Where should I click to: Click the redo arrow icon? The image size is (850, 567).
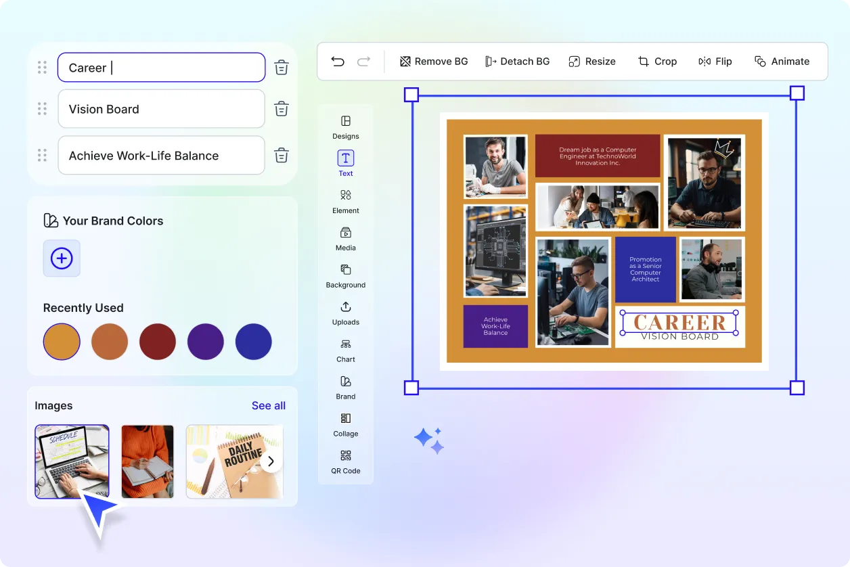pyautogui.click(x=363, y=62)
